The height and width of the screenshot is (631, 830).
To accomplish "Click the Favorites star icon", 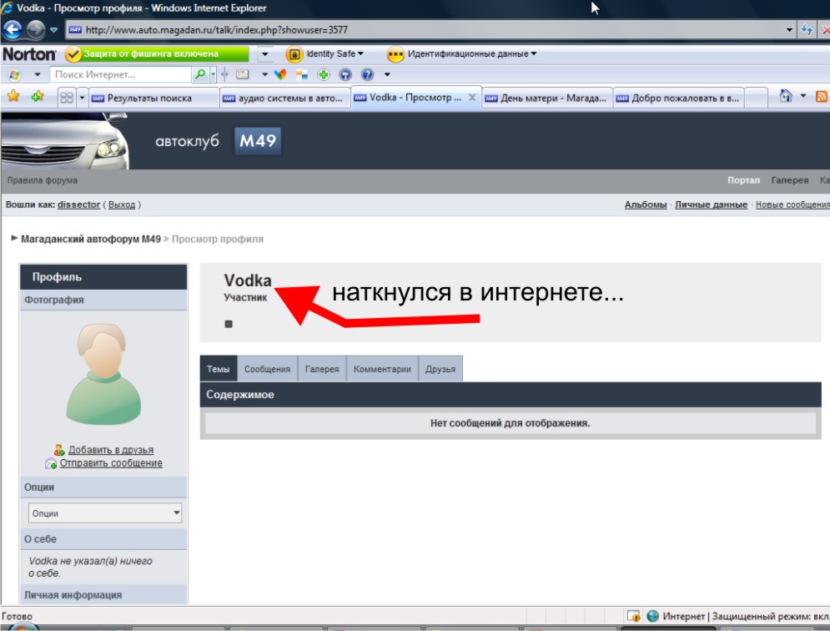I will pos(13,97).
